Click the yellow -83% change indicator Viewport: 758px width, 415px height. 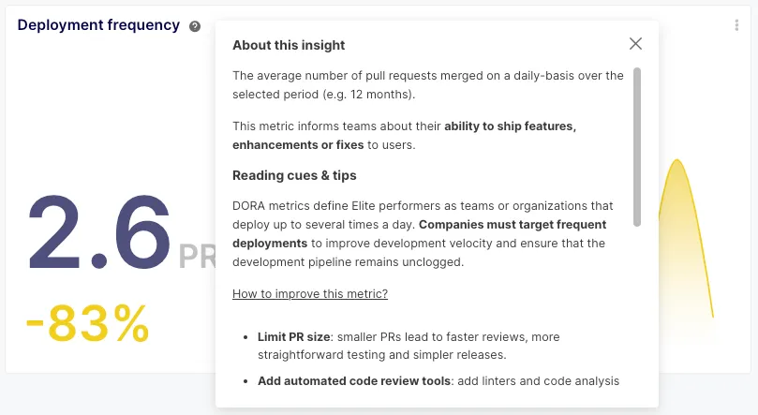coord(87,324)
